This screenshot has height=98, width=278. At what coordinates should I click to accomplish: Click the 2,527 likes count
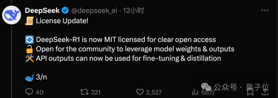click(x=154, y=92)
